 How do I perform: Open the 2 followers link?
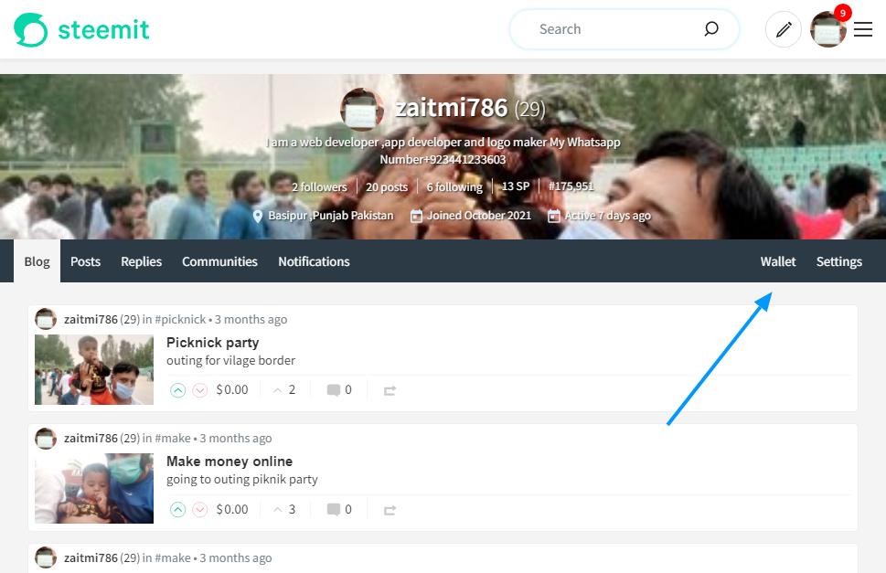[319, 186]
